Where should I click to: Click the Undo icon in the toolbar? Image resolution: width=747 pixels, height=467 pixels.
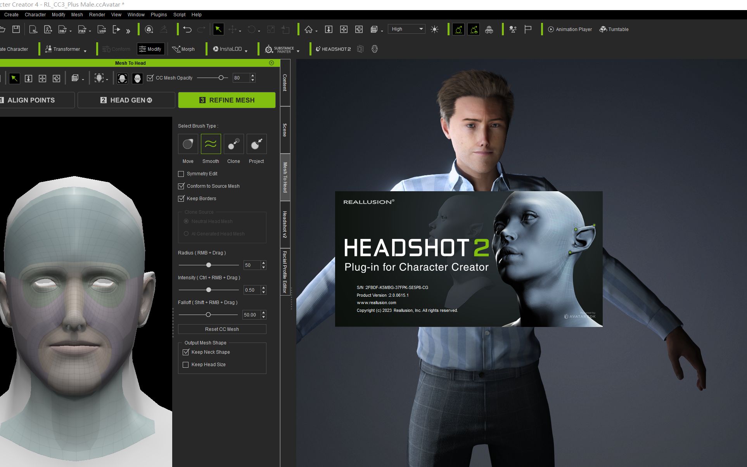pyautogui.click(x=188, y=29)
